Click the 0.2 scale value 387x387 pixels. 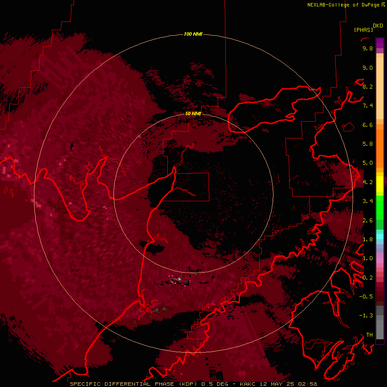pos(368,278)
